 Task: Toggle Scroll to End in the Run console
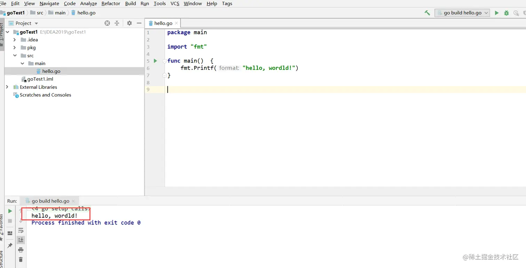coord(21,240)
